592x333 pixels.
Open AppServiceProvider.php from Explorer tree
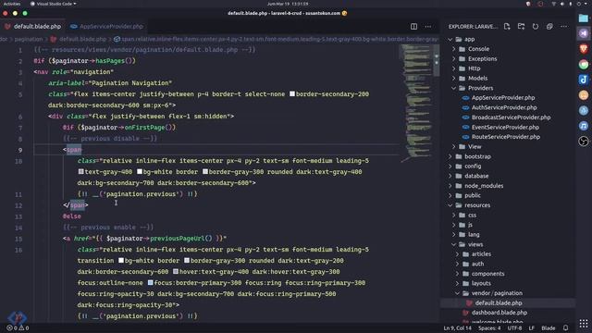(x=503, y=98)
